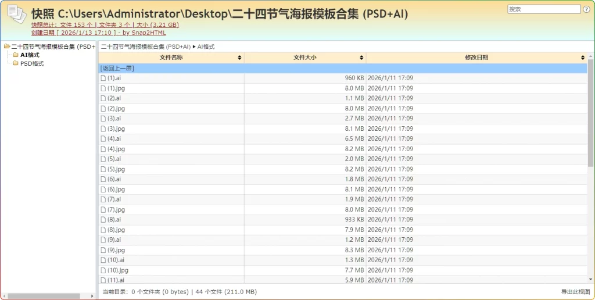Click the file list scroll up arrow

(590, 56)
